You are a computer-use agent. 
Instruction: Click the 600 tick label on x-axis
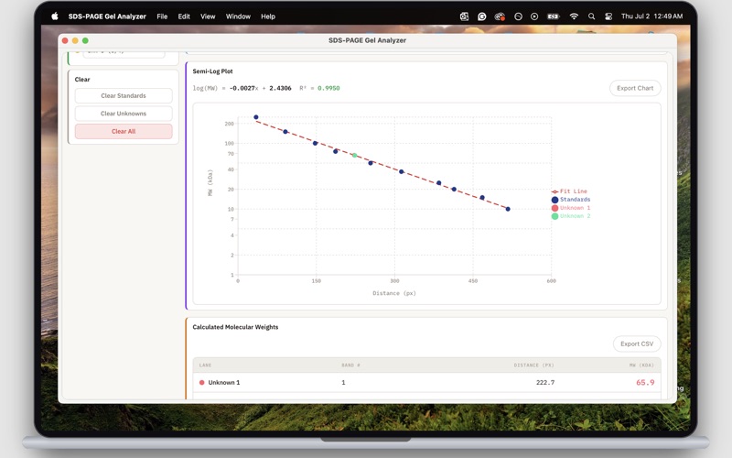(x=552, y=281)
